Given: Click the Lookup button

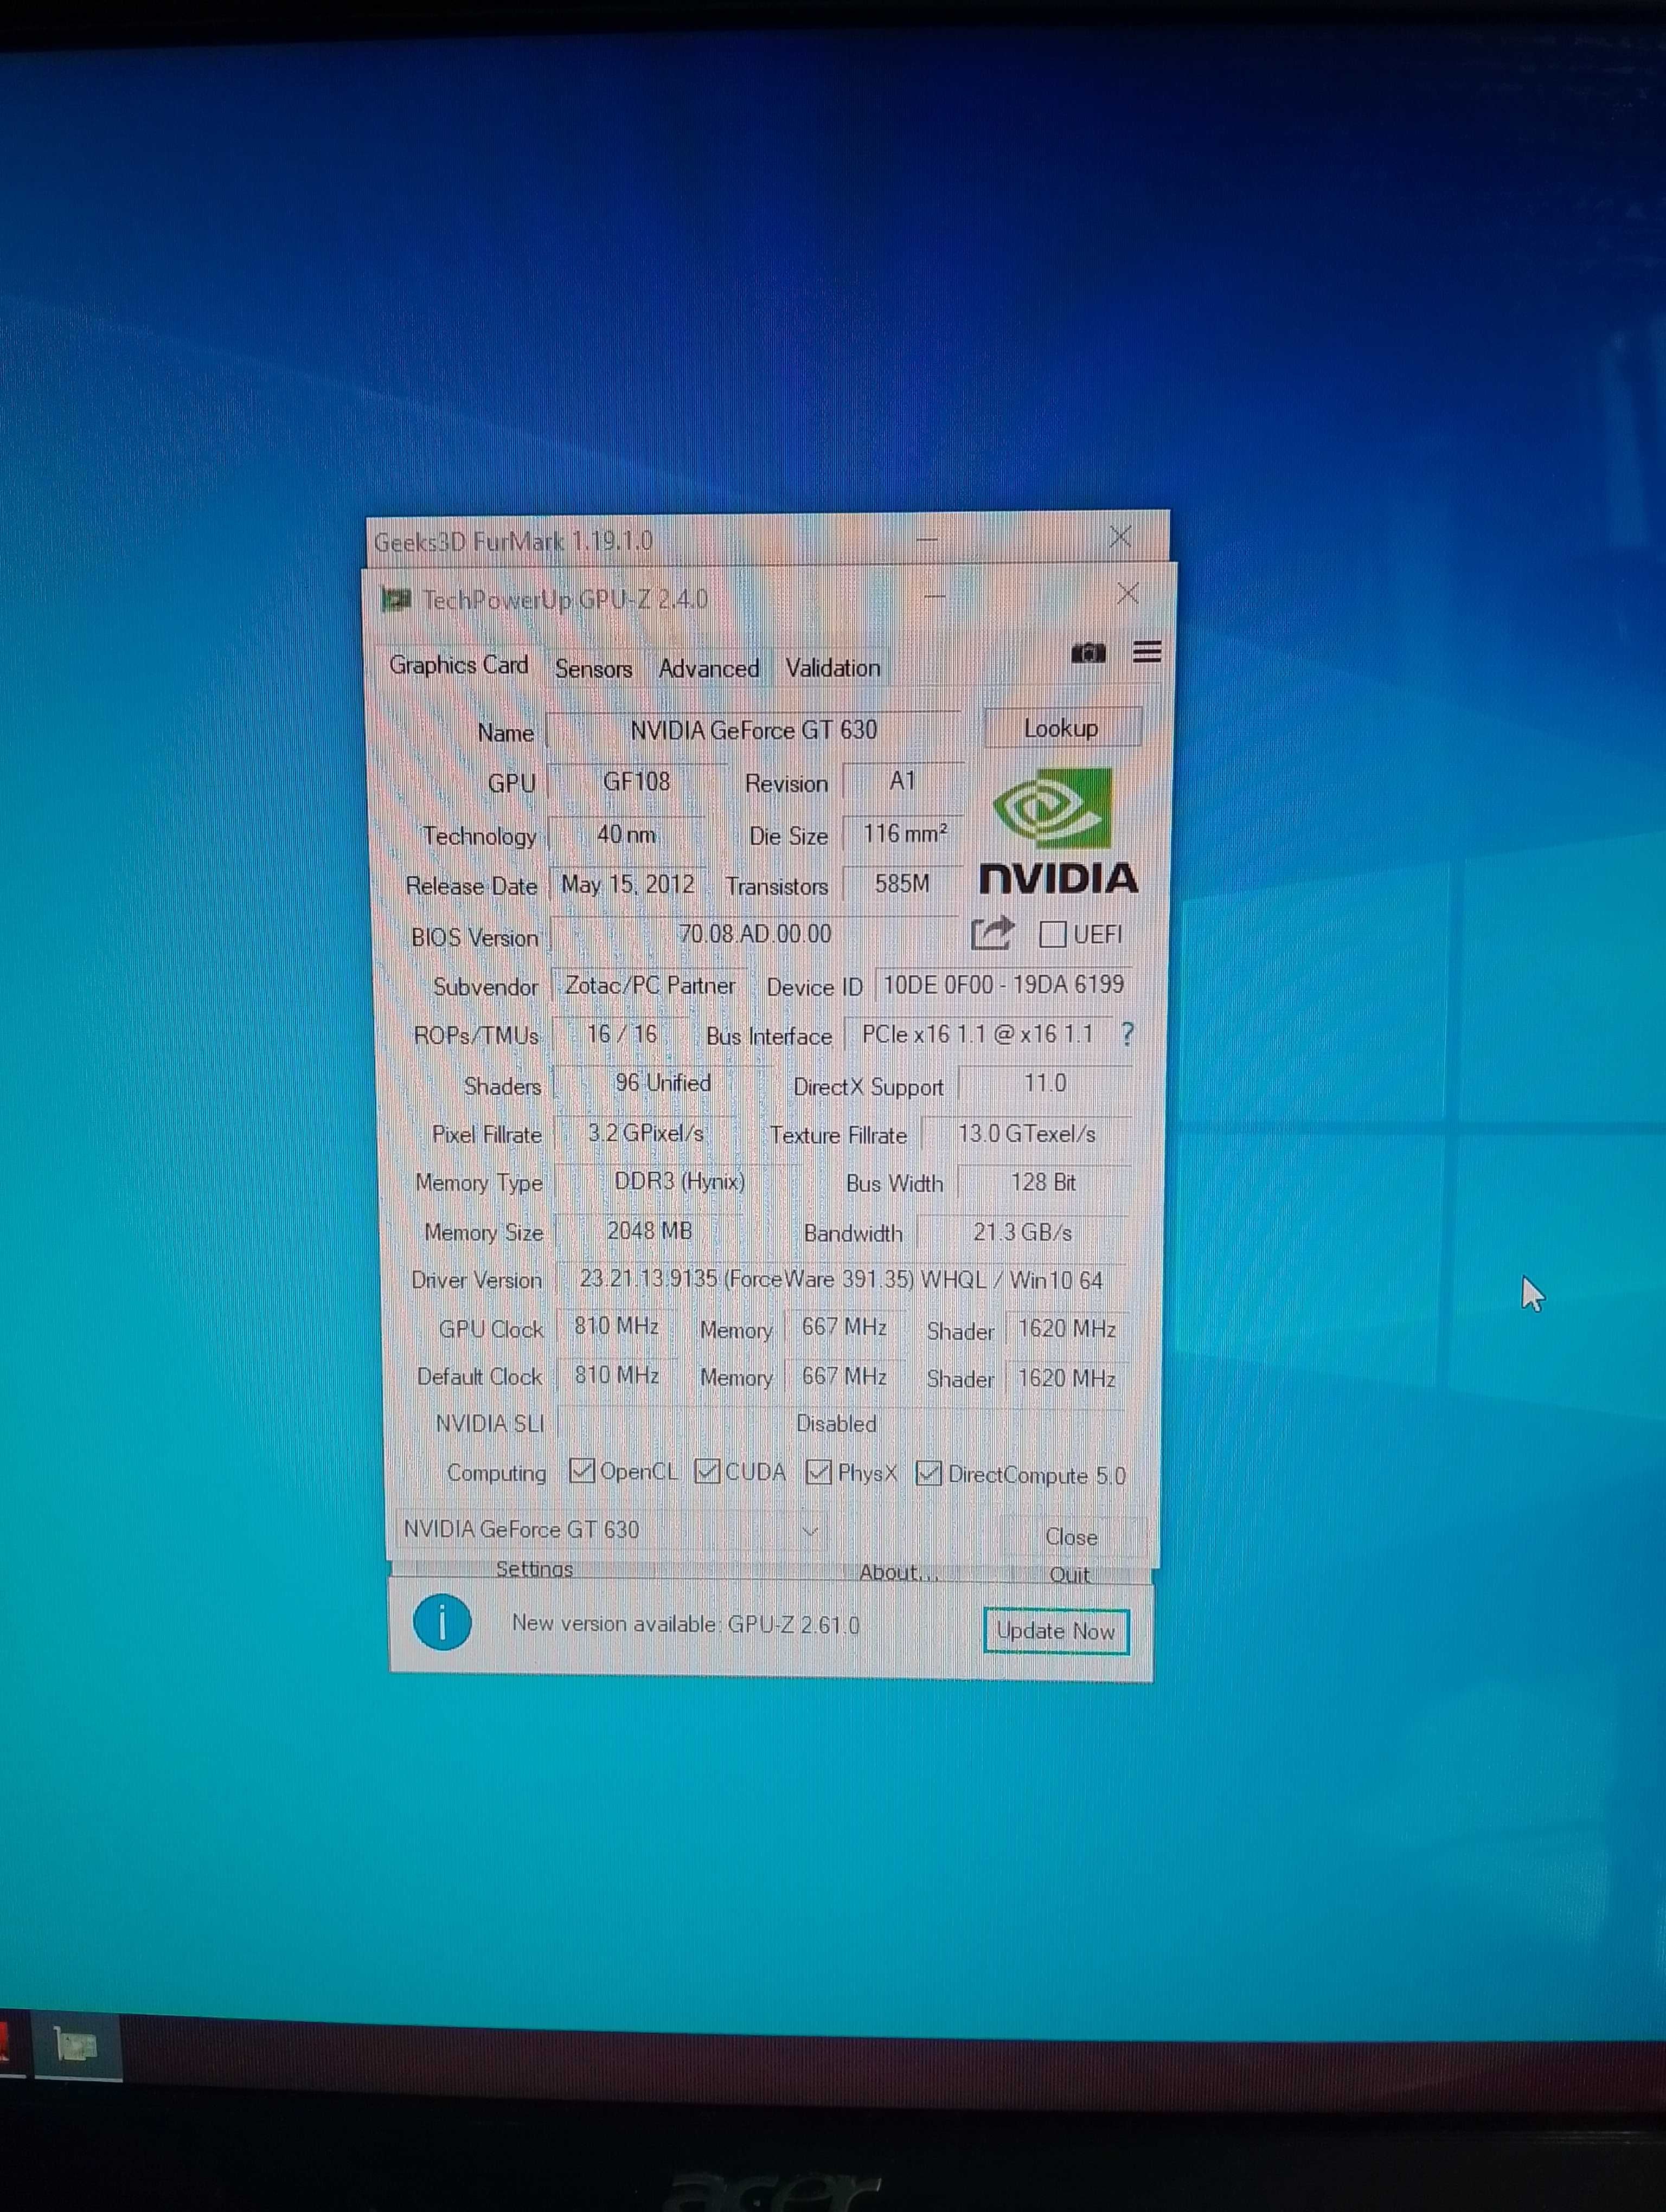Looking at the screenshot, I should coord(1062,728).
